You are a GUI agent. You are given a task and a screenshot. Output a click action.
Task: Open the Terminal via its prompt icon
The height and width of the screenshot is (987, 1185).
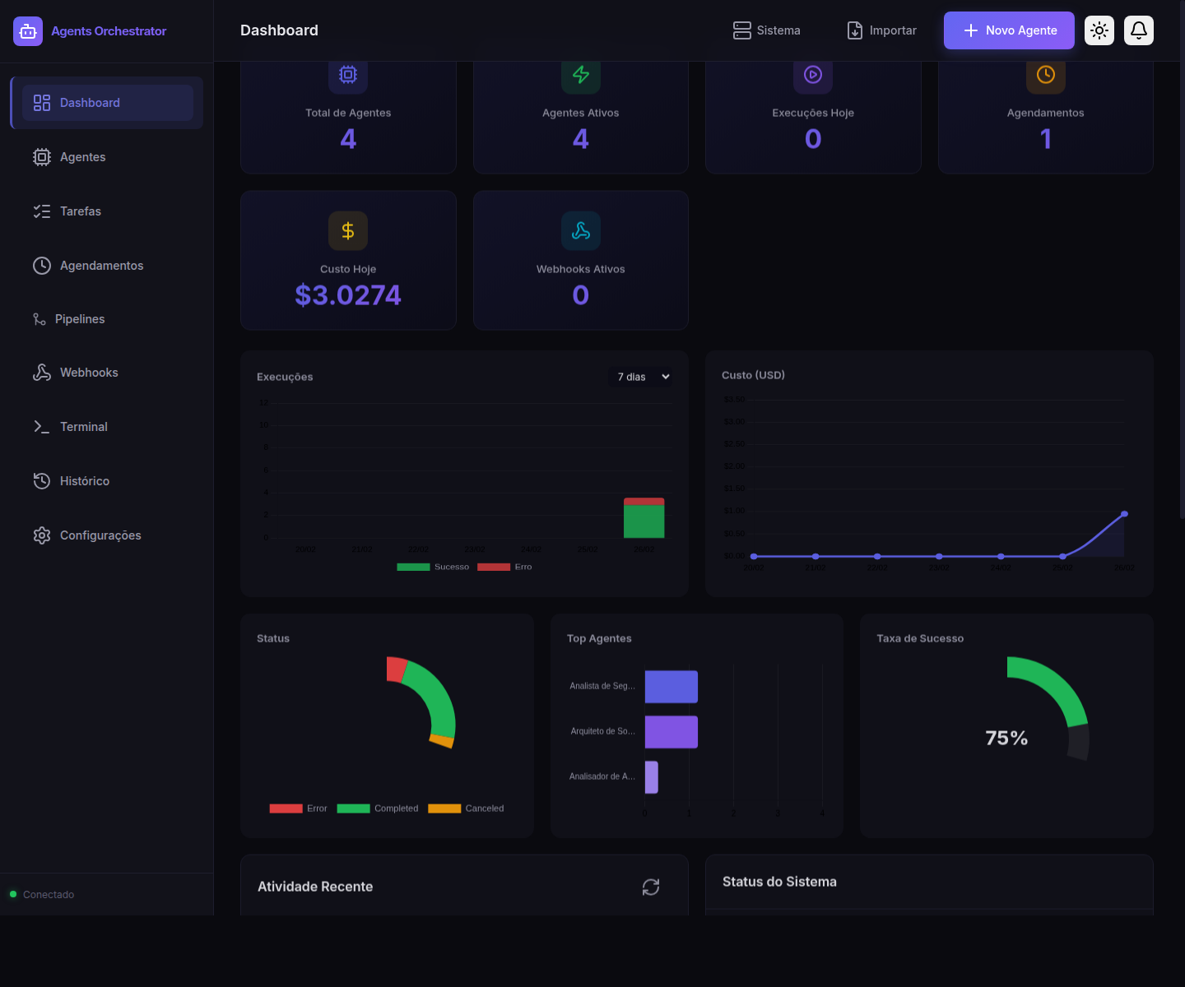click(42, 426)
